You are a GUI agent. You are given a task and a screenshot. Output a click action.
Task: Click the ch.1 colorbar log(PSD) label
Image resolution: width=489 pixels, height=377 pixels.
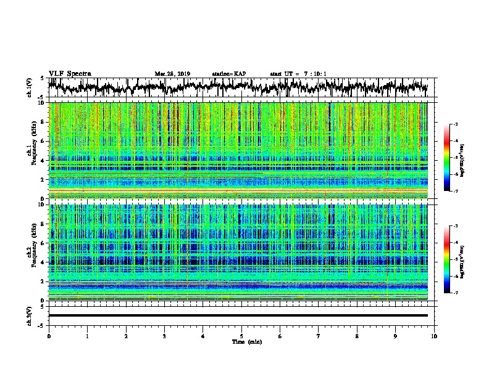462,160
